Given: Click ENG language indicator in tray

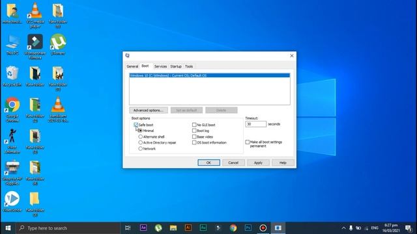Looking at the screenshot, I should (x=375, y=228).
